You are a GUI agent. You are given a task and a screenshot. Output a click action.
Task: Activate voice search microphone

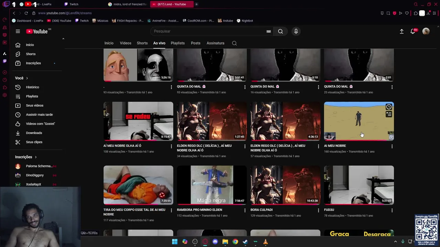296,31
